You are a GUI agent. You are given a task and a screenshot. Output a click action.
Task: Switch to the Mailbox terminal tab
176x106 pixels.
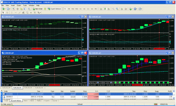tap(39, 101)
